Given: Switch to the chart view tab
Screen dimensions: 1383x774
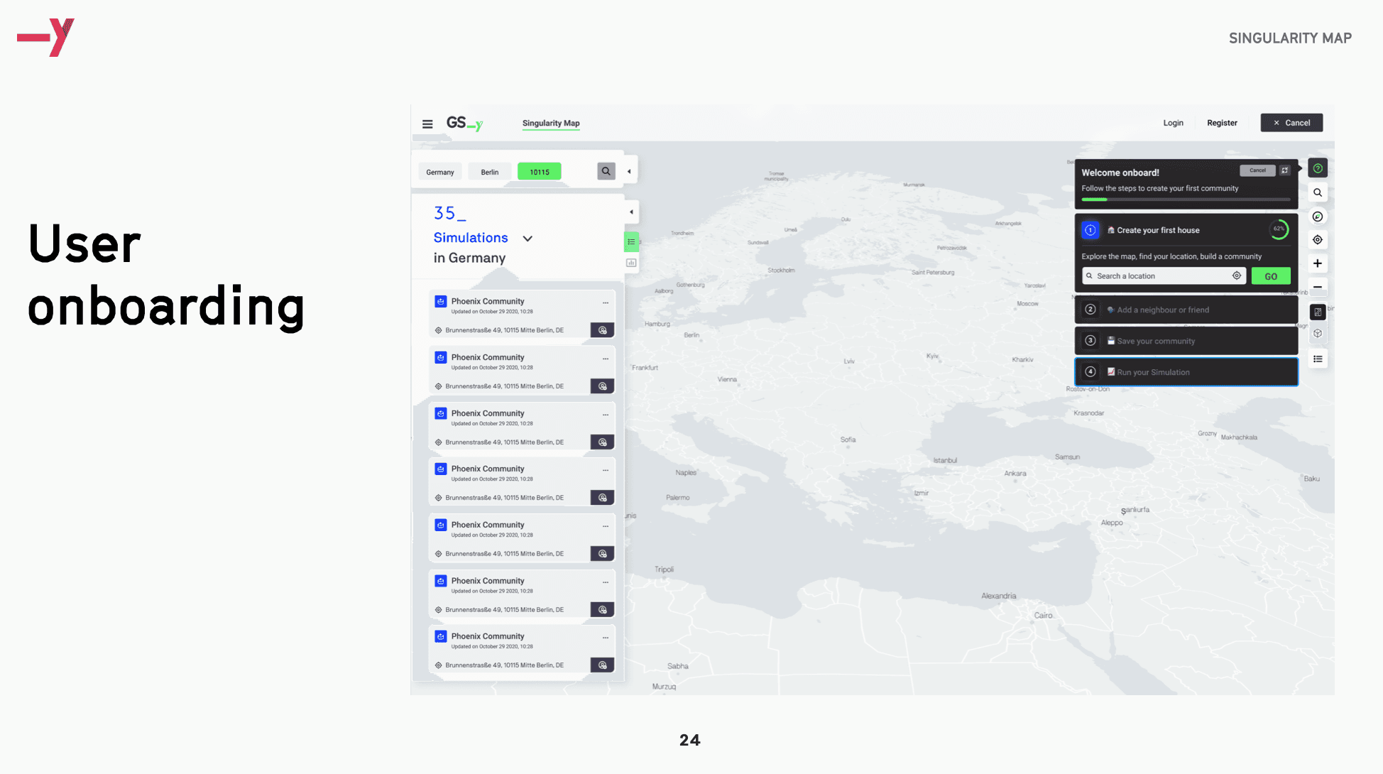Looking at the screenshot, I should pos(631,263).
